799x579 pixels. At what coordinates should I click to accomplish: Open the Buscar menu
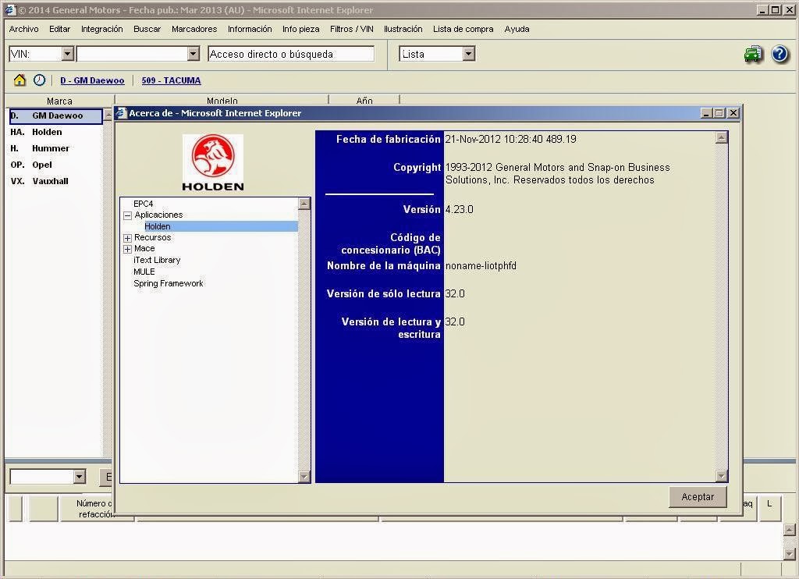(147, 29)
